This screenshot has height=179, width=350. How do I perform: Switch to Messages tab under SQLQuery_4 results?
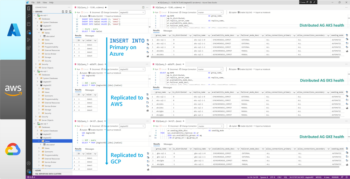pyautogui.click(x=167, y=31)
